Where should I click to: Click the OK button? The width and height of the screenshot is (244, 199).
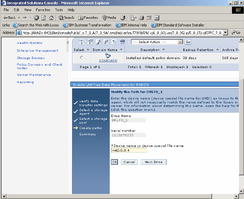[x=114, y=162]
